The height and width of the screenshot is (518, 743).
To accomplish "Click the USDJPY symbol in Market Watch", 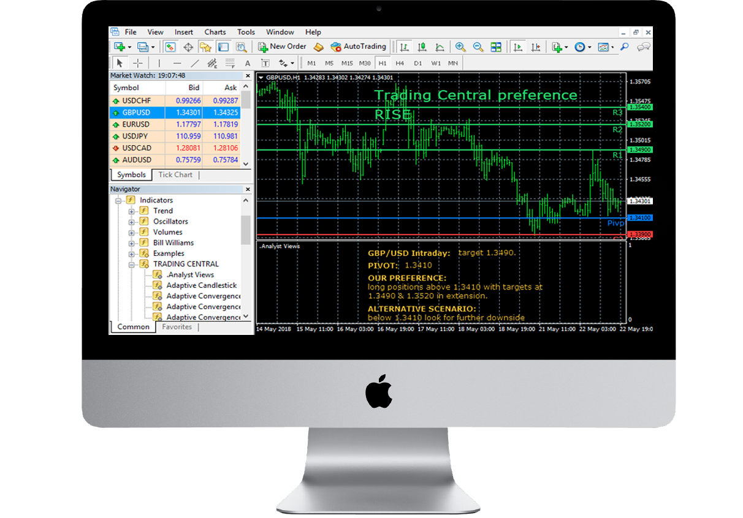I will click(135, 137).
